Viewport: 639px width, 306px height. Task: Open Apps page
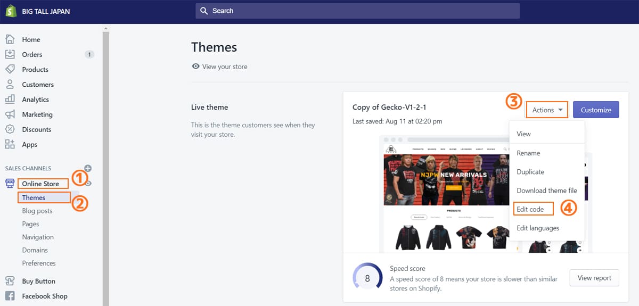click(30, 144)
